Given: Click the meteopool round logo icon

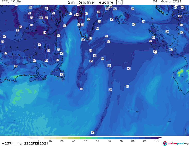Looking at the screenshot, I should (x=165, y=143).
